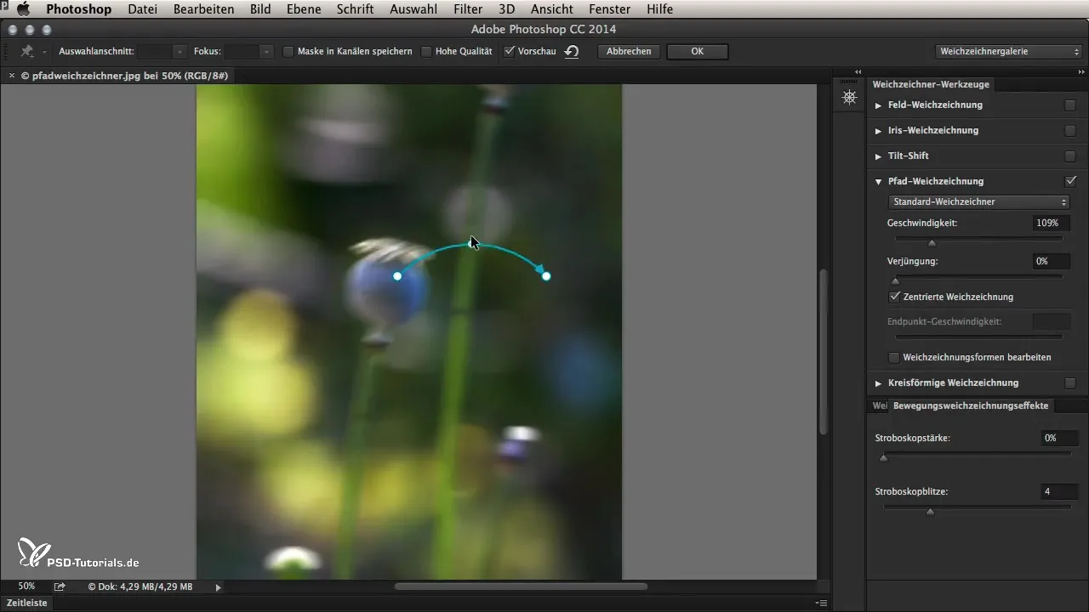Collapse the panel with double-arrow icon
Screen dimensions: 1089x612
858,71
